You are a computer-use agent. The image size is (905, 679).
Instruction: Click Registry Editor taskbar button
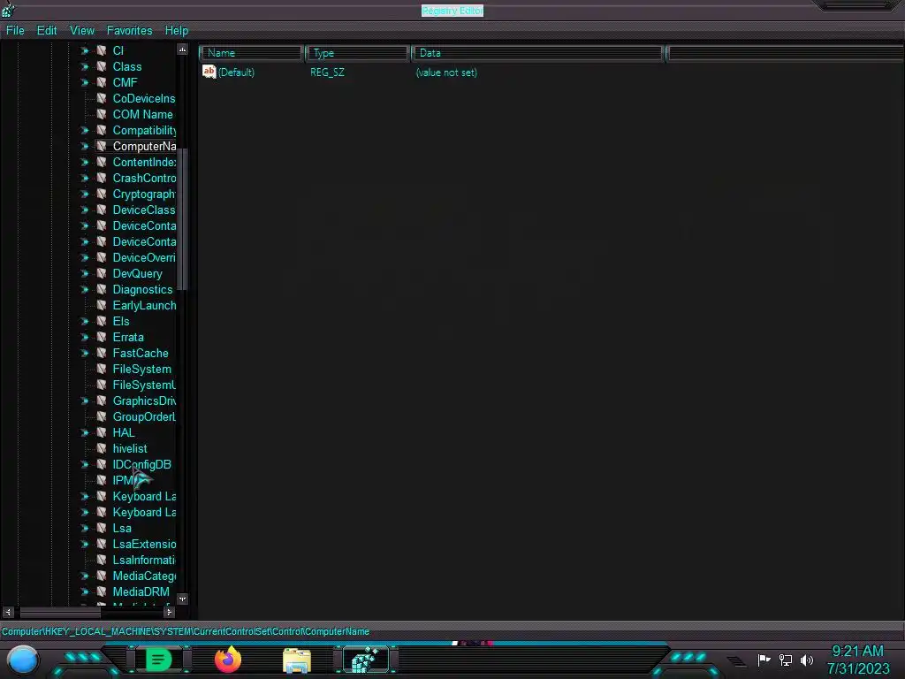tap(366, 660)
